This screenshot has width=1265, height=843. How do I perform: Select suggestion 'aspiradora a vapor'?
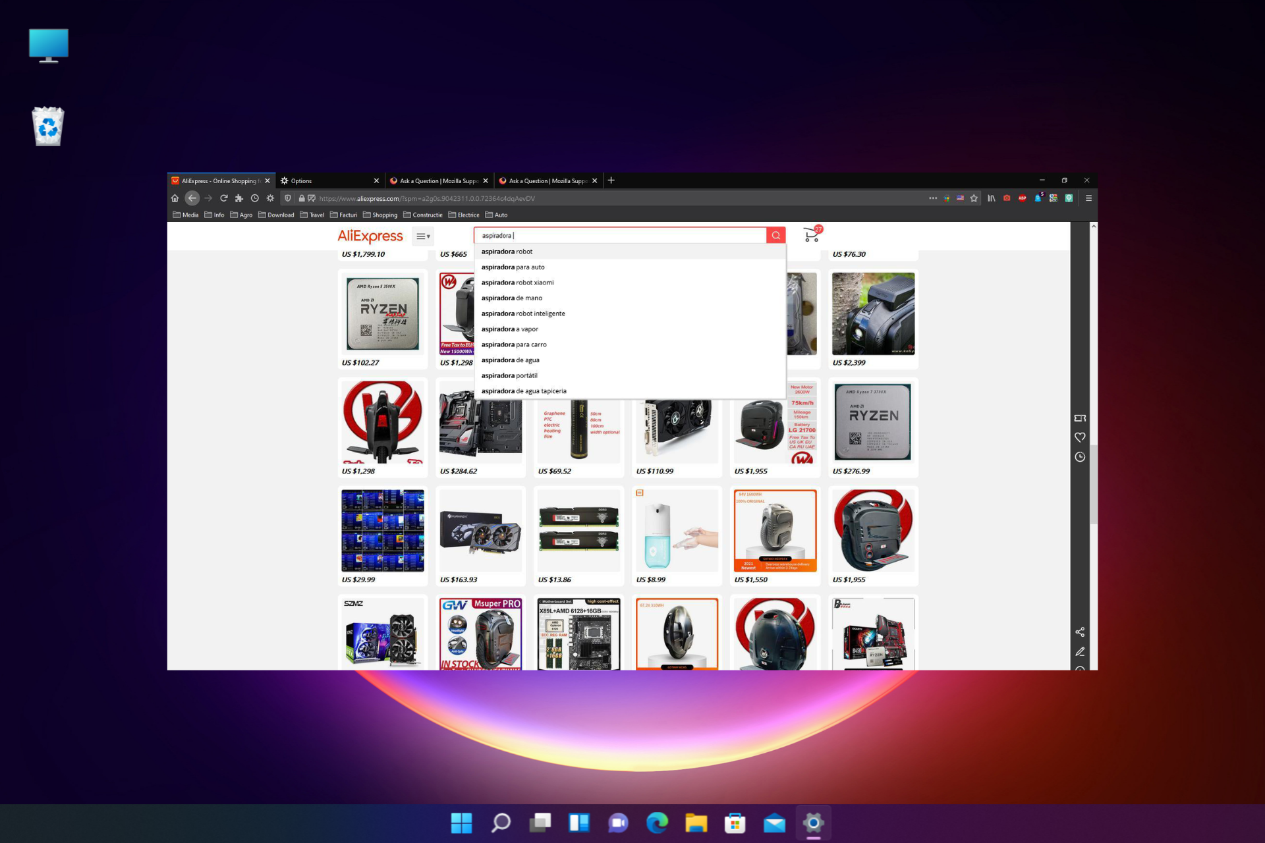tap(630, 329)
